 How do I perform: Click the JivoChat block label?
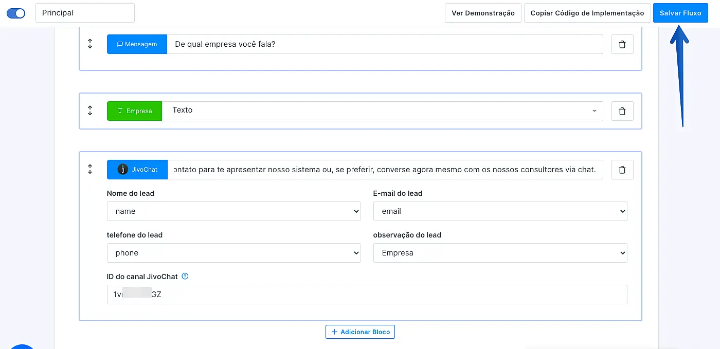coord(137,169)
